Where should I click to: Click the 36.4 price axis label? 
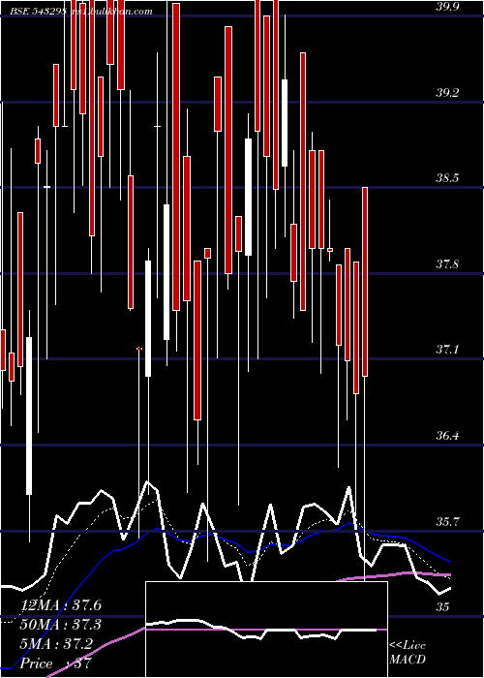tap(447, 436)
